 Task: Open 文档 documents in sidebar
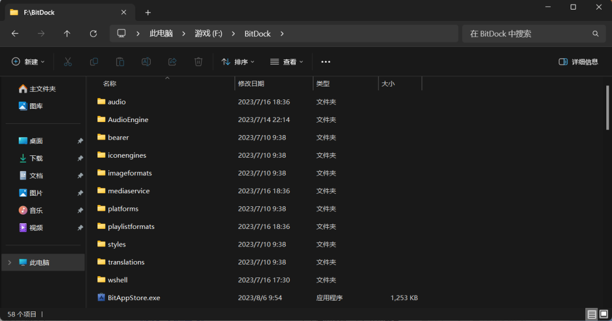click(31, 176)
